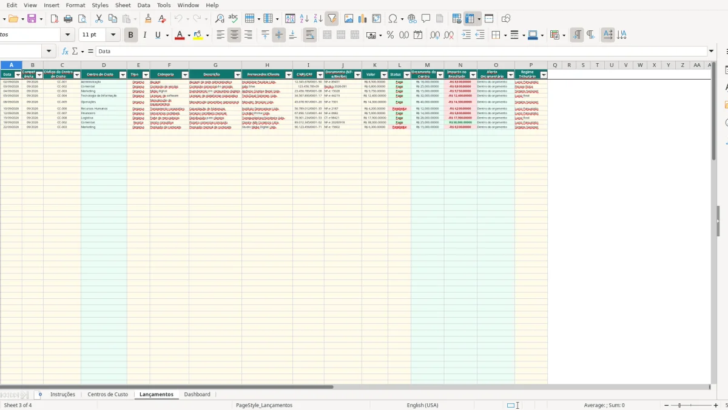Click the horizontal scrollbar
Viewport: 728px width, 410px height.
coord(167,386)
